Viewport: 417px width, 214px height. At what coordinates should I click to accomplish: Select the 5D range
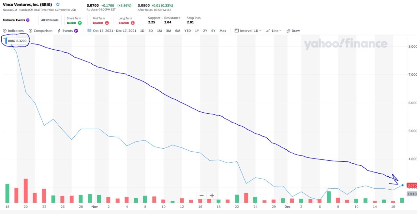coord(150,31)
